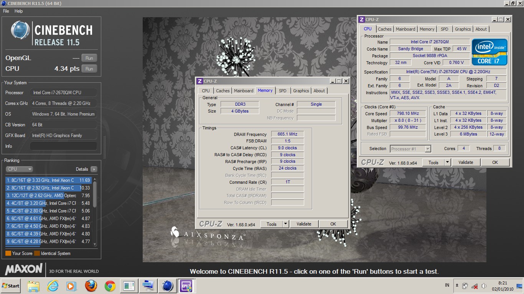Show hidden system tray icons

[457, 286]
